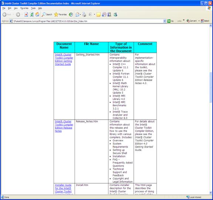Open the Edit menu

[10, 8]
